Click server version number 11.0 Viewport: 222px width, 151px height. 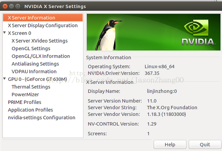[x=152, y=101]
